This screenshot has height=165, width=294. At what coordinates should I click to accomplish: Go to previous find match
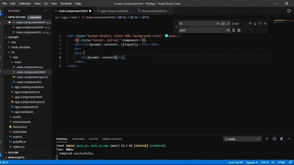pyautogui.click(x=250, y=23)
